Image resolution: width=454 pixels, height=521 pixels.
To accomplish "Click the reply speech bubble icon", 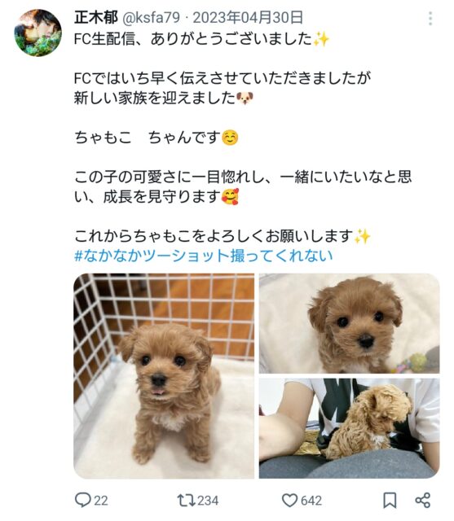I will click(83, 500).
